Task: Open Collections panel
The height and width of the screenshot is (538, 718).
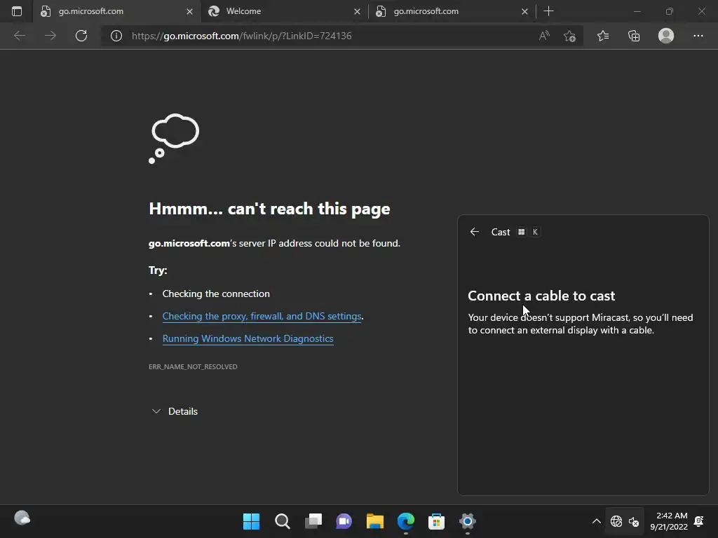Action: (x=634, y=36)
